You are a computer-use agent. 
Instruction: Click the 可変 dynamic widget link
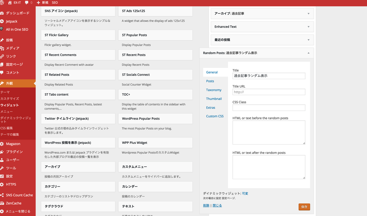pyautogui.click(x=245, y=194)
